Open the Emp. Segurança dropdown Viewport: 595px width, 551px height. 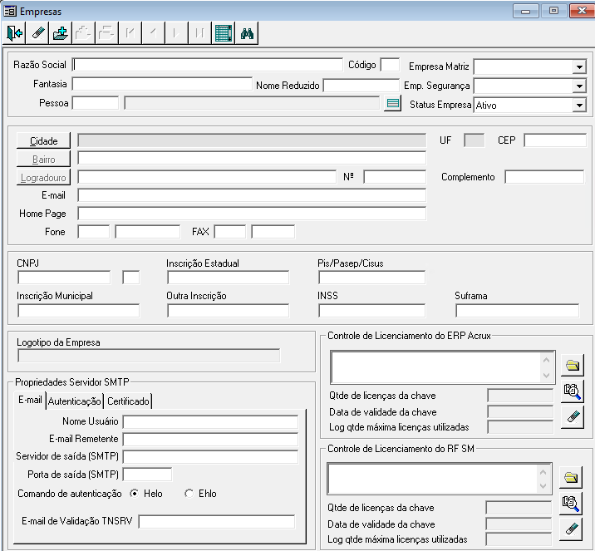coord(579,86)
